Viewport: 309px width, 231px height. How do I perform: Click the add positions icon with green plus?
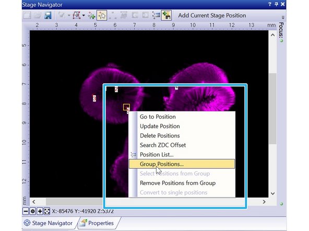click(x=91, y=16)
